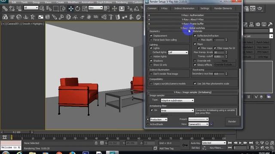
Task: Open the time configuration mini curve editor icon
Action: [5, 137]
